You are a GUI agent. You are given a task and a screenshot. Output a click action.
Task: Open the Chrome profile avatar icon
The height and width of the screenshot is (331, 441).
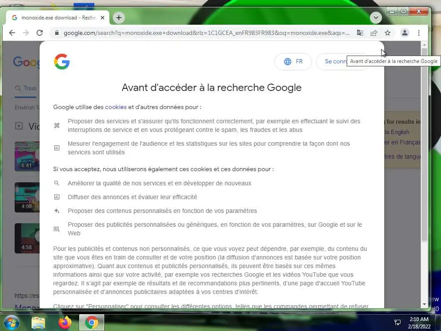(405, 33)
